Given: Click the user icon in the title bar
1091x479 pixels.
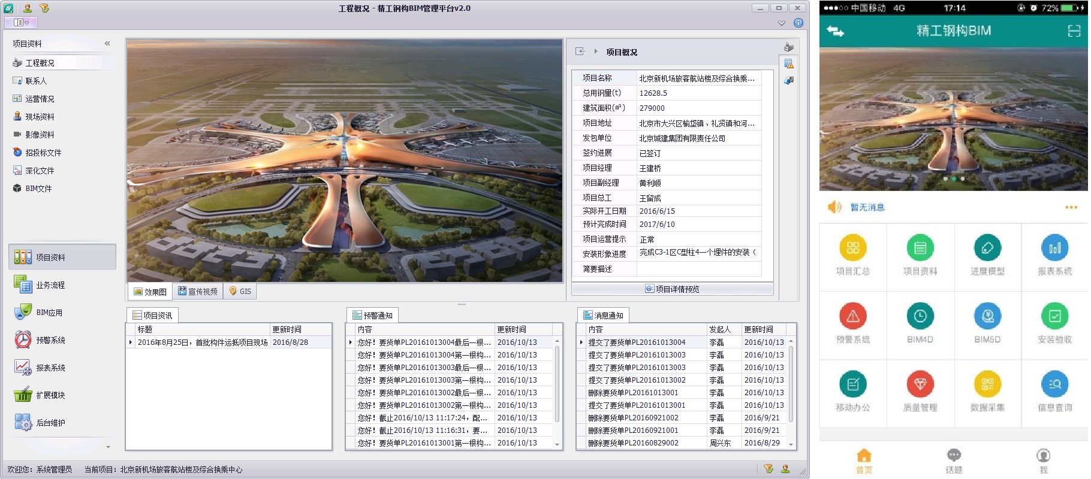Looking at the screenshot, I should [28, 8].
